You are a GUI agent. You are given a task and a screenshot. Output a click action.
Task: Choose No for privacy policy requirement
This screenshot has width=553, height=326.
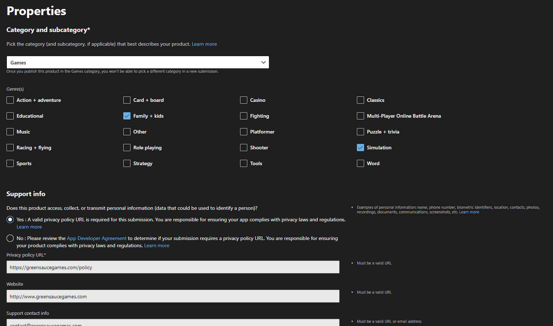pyautogui.click(x=10, y=238)
